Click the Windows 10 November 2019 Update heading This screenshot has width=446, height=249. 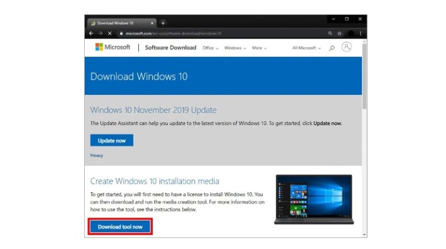click(153, 110)
